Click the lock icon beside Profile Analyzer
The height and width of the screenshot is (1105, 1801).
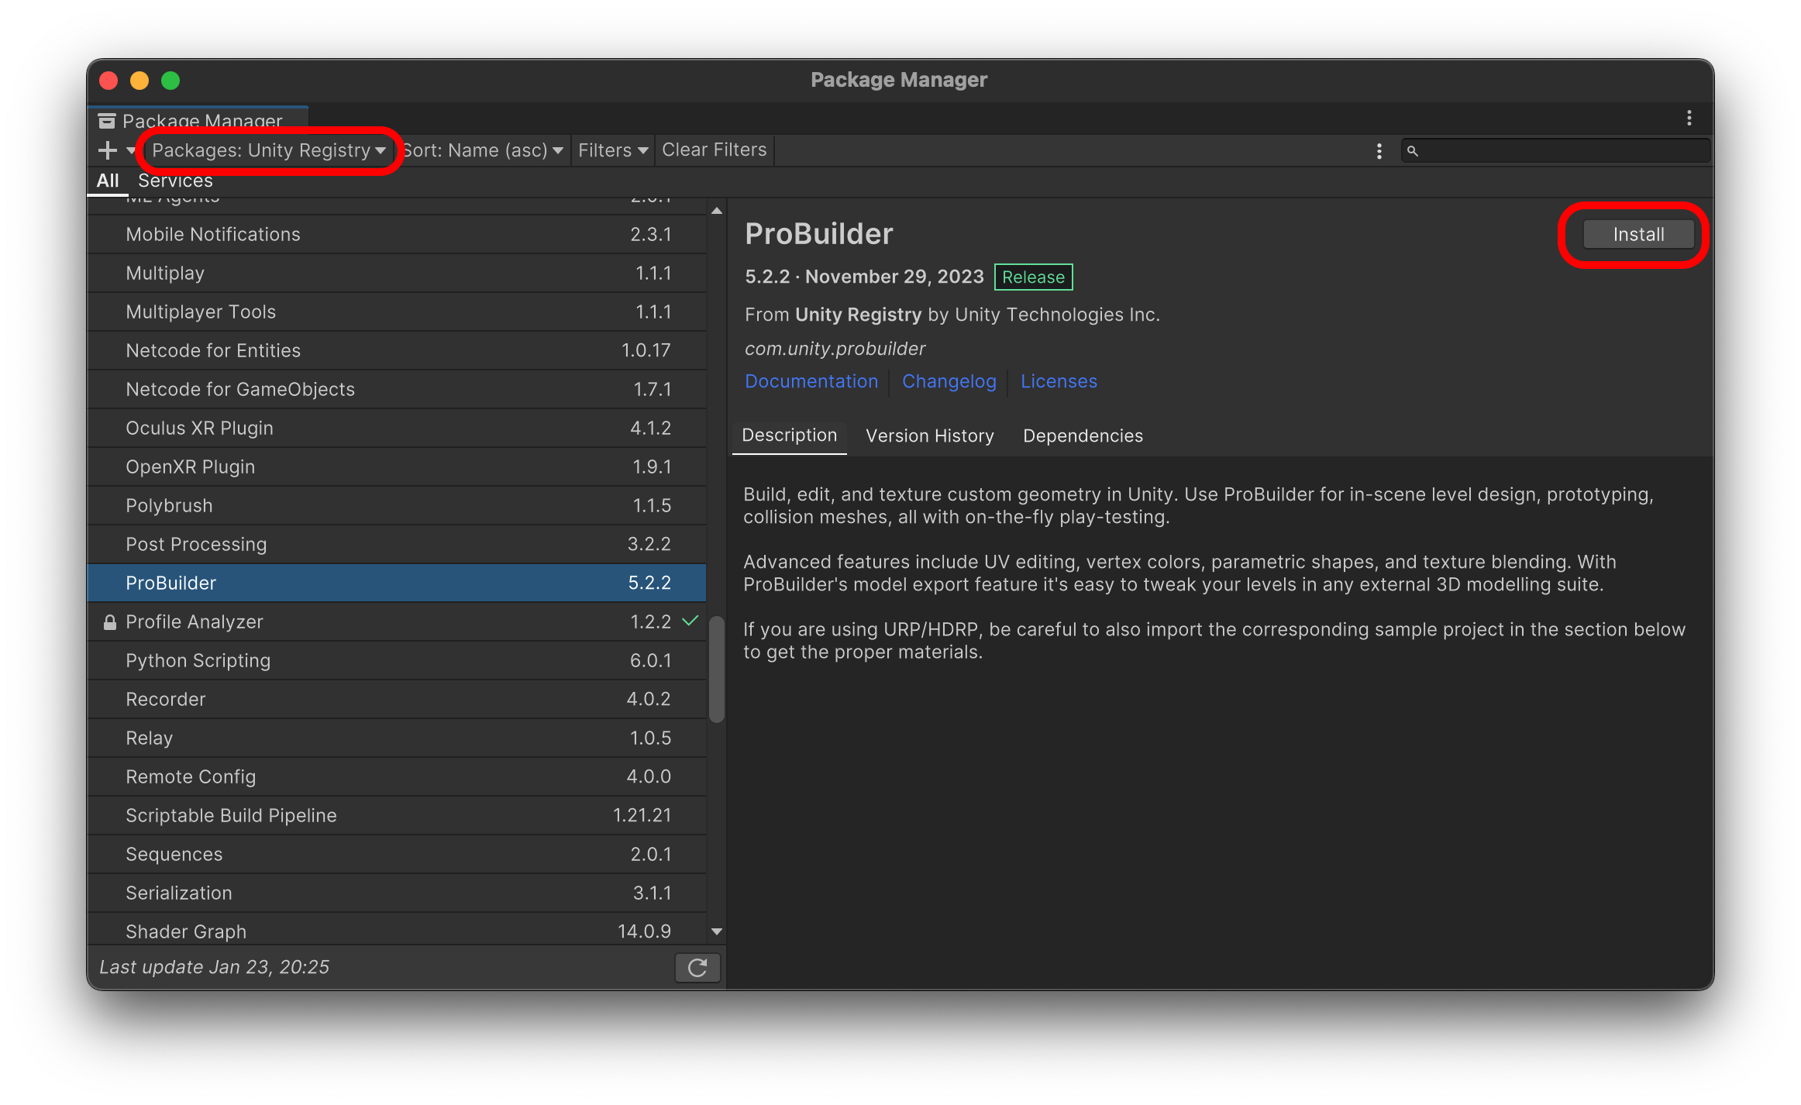pyautogui.click(x=110, y=622)
